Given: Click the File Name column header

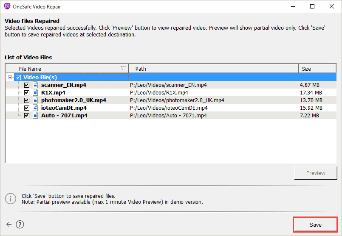Looking at the screenshot, I should [67, 69].
